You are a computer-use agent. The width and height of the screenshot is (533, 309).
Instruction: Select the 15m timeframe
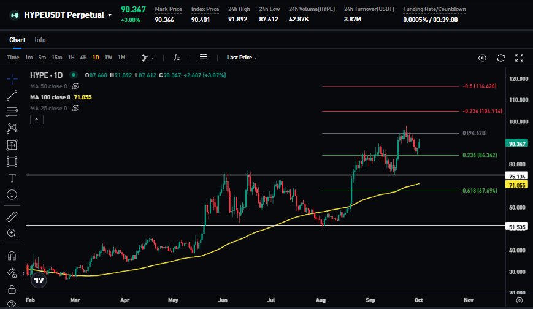(57, 58)
